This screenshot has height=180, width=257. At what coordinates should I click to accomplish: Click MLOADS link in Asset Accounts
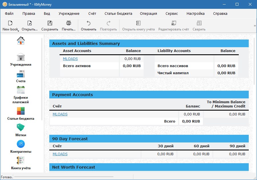(x=70, y=59)
